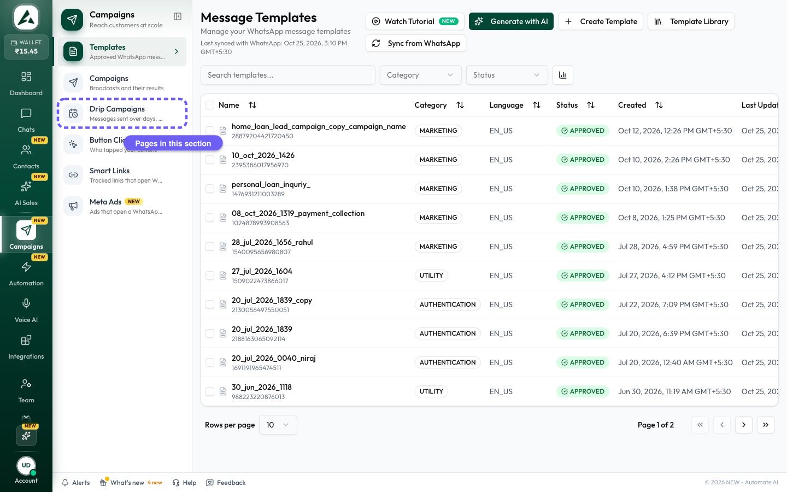
Task: Click the wallet balance ₹15.45
Action: tap(26, 48)
